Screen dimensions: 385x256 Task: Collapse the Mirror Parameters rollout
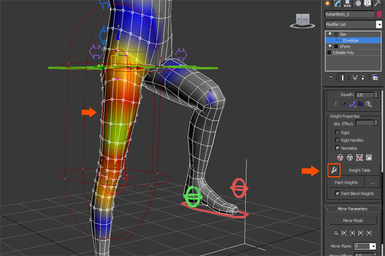(352, 209)
